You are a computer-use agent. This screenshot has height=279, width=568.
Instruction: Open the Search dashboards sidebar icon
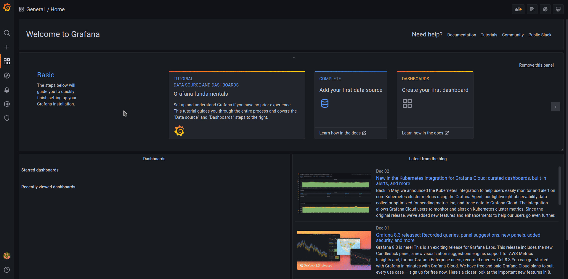[x=7, y=33]
